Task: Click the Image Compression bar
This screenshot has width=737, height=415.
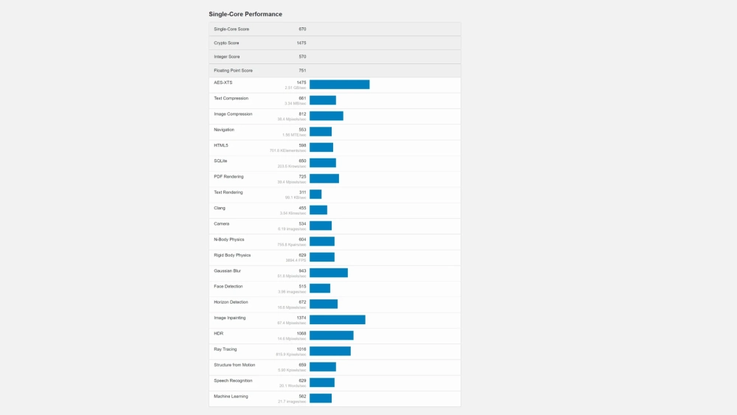Action: point(326,116)
